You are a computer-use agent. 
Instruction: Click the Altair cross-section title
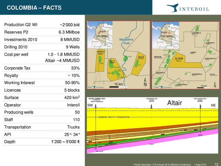click(x=175, y=103)
